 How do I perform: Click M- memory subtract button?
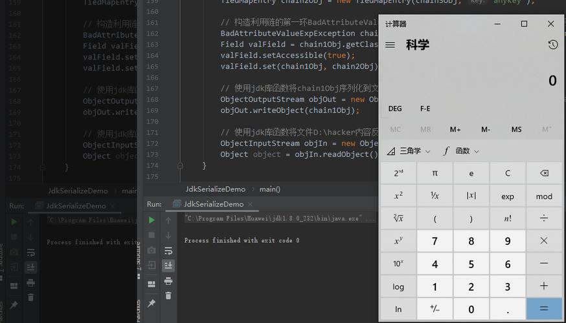coord(486,129)
